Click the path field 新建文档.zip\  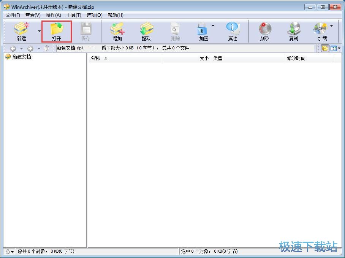(x=185, y=48)
